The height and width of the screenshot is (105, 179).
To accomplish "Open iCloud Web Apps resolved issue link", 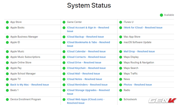I will (86, 101).
